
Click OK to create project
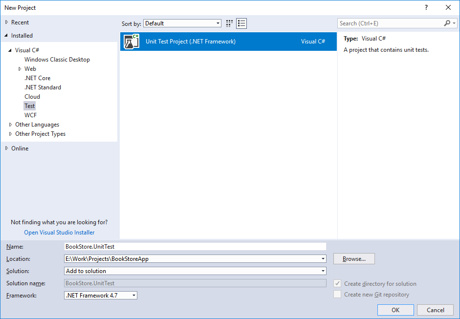click(x=395, y=310)
